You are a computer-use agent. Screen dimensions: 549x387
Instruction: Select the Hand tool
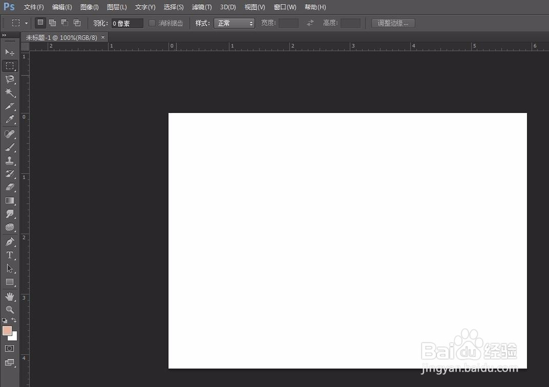[9, 297]
